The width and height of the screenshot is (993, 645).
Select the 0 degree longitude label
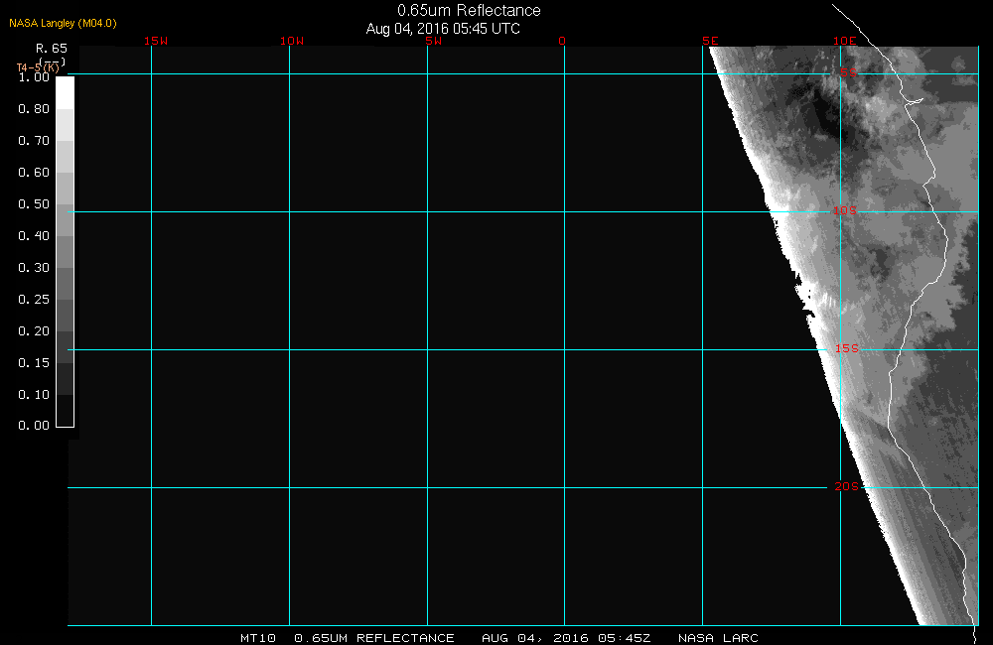point(562,41)
